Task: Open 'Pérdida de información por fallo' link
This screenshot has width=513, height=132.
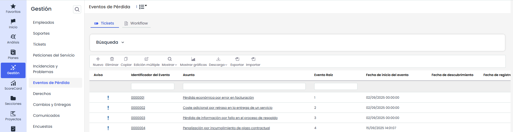Action: click(230, 118)
